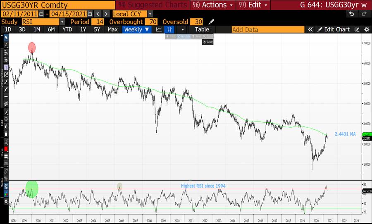Open the Local CCY currency dropdown
Screen dimensions: 372x224
pyautogui.click(x=150, y=14)
